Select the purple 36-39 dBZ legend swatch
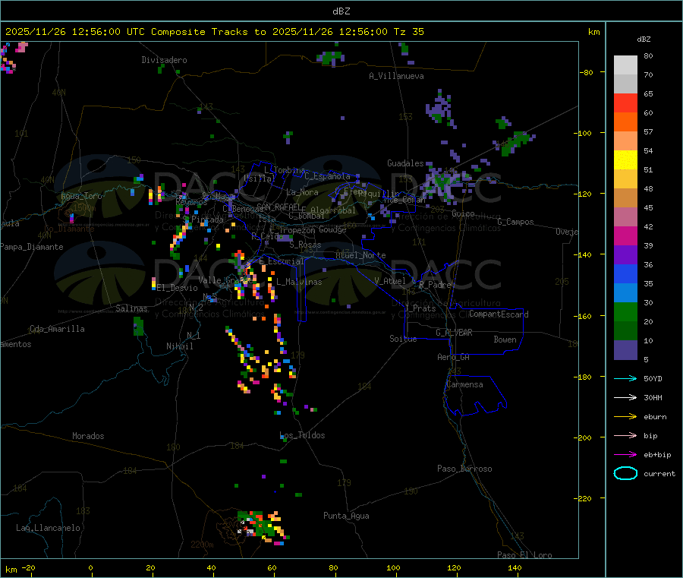Screen dimensions: 683x578 [x=625, y=255]
